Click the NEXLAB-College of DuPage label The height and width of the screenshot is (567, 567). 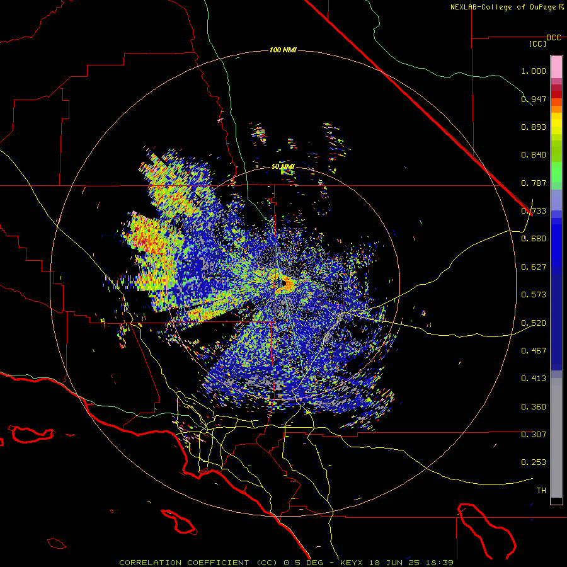507,7
